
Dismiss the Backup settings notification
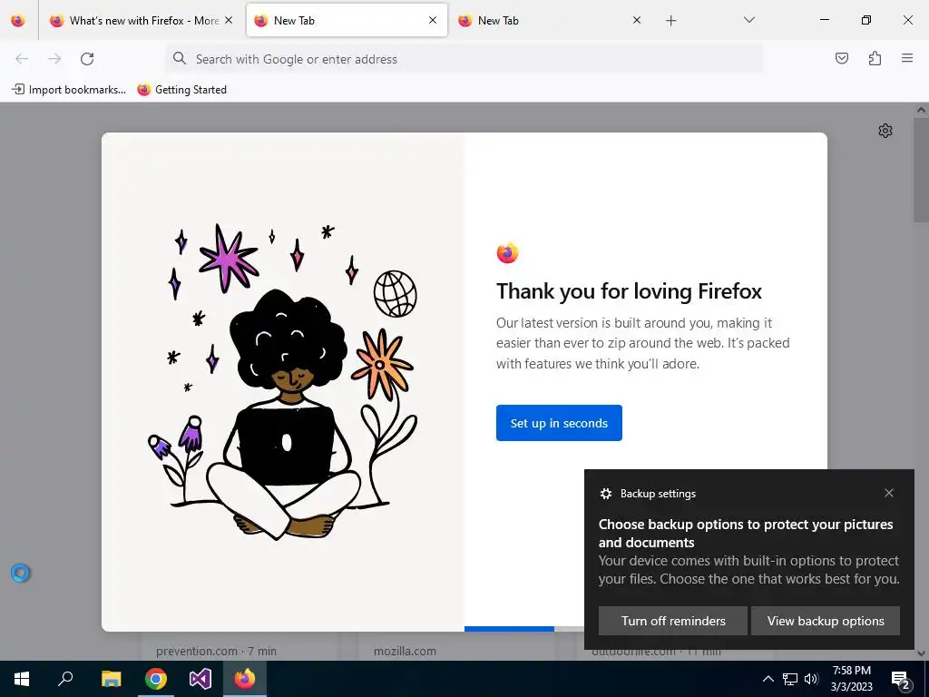click(x=889, y=493)
